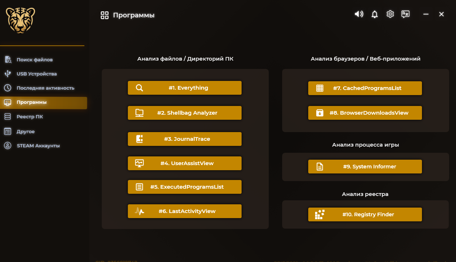Screen dimensions: 456x262
Task: Select Программы in the sidebar
Action: click(x=32, y=102)
